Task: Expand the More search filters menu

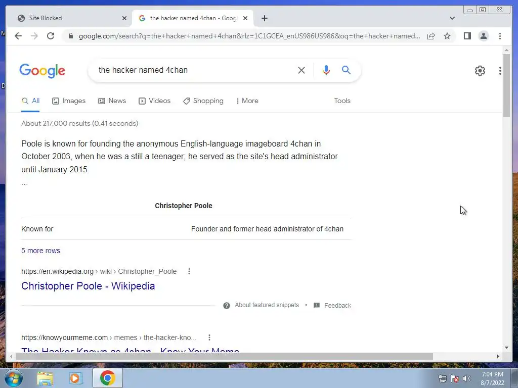Action: pyautogui.click(x=247, y=101)
